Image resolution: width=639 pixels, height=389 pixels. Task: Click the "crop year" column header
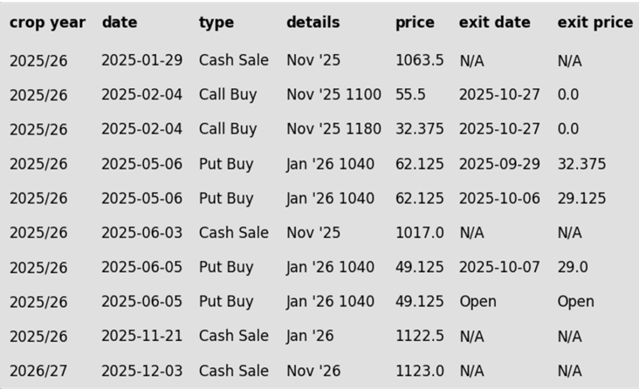click(x=47, y=22)
